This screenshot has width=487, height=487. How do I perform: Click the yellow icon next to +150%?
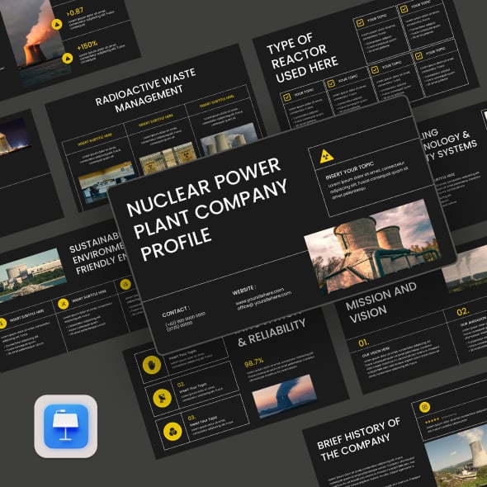pos(68,58)
